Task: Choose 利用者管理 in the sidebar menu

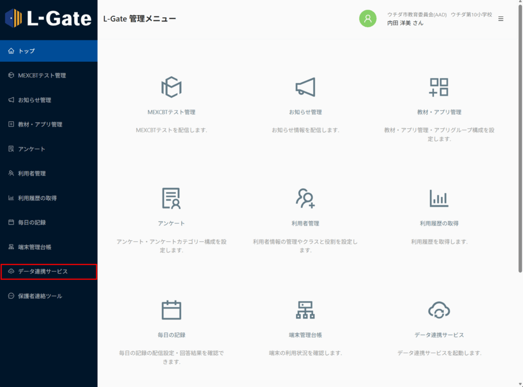Action: [49, 173]
